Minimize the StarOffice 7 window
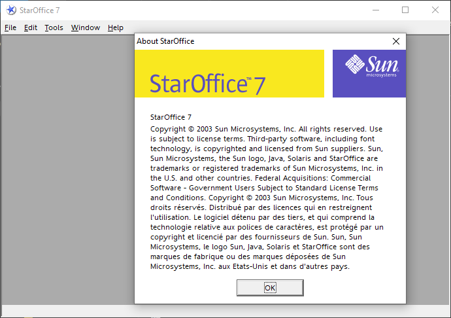This screenshot has width=451, height=318. coord(376,10)
